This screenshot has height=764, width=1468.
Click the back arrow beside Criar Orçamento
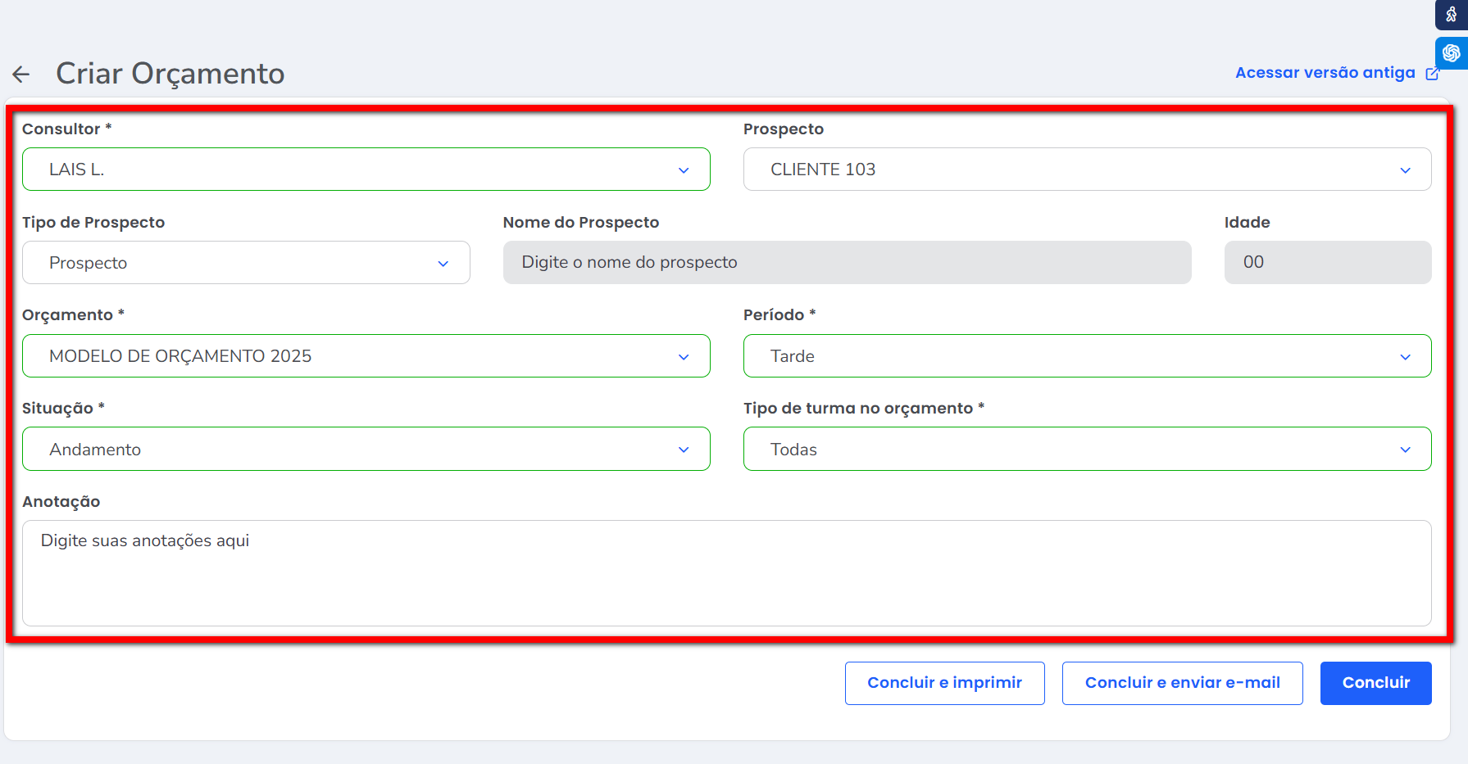pos(21,75)
